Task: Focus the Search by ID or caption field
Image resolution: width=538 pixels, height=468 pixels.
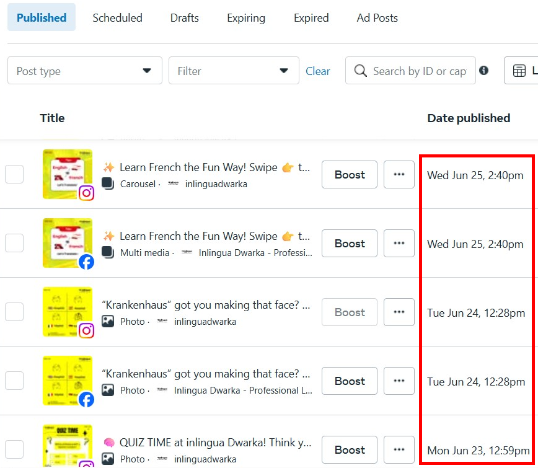Action: click(x=410, y=71)
